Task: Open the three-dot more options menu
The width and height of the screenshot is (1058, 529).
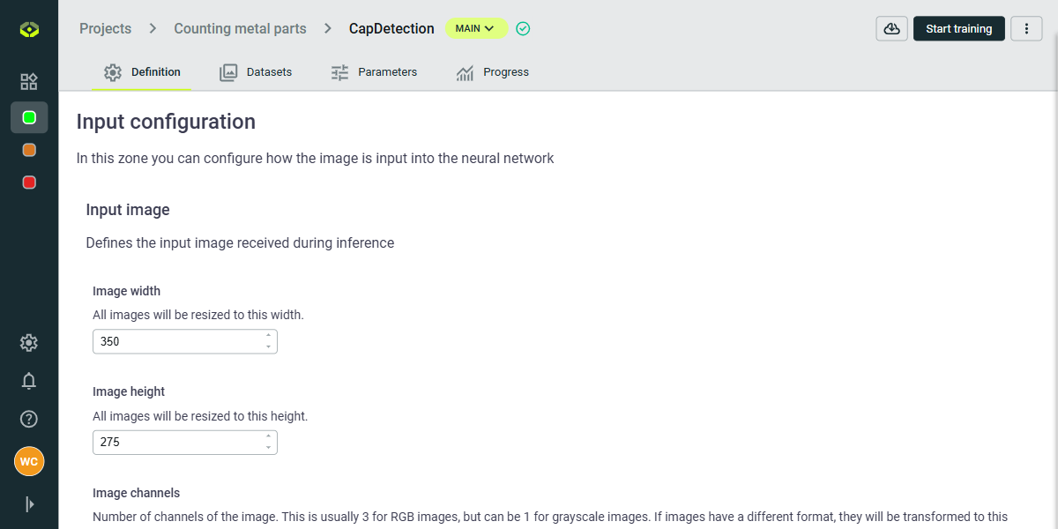Action: pos(1026,29)
